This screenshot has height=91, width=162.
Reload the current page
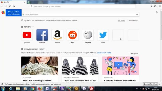coord(10,6)
